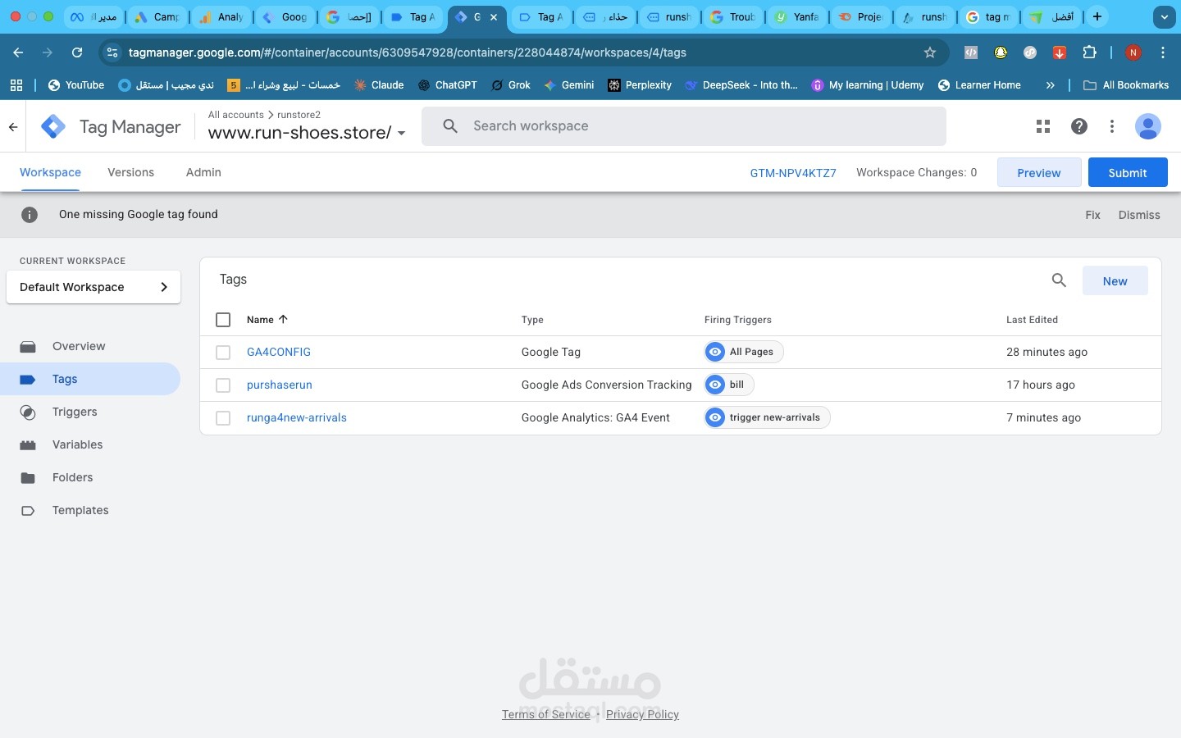Click the back arrow beside Tag Manager logo
This screenshot has height=738, width=1181.
[x=13, y=127]
